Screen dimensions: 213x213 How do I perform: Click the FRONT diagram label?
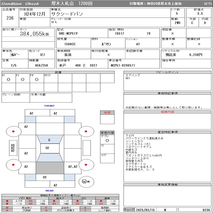coord(50,106)
